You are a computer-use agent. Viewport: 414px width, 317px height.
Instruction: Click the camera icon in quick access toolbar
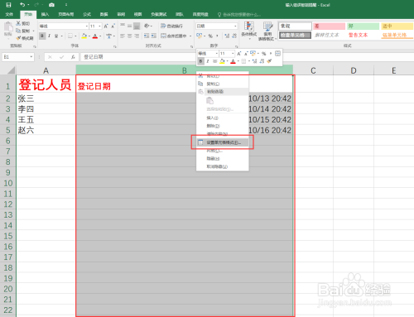tap(51, 5)
